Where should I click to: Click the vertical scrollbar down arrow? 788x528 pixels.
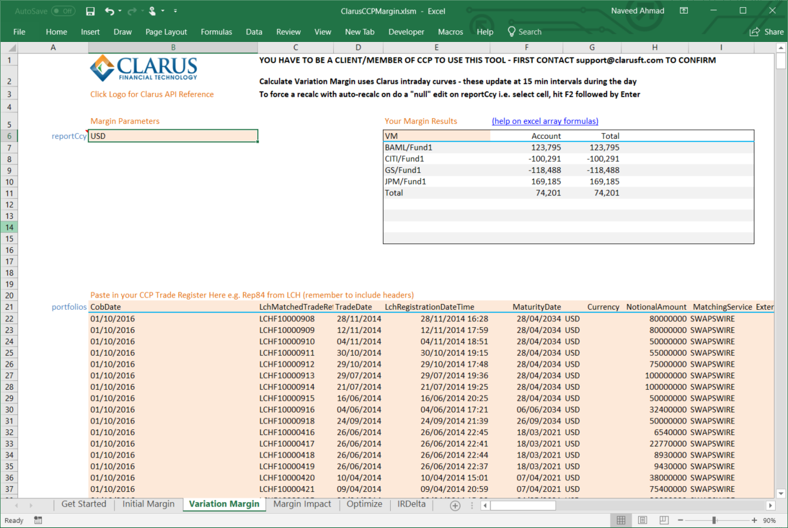[x=780, y=494]
